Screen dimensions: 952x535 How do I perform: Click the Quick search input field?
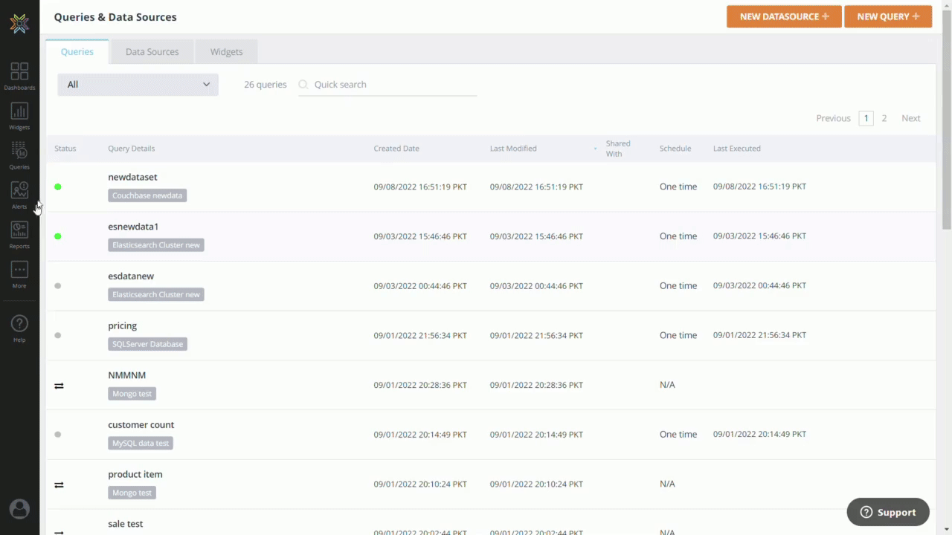[387, 84]
